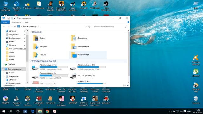
Task: Switch to large icons view in status bar
Action: [128, 85]
